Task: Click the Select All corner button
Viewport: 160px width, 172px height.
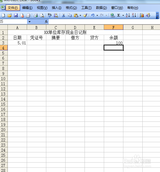Action: 4,27
